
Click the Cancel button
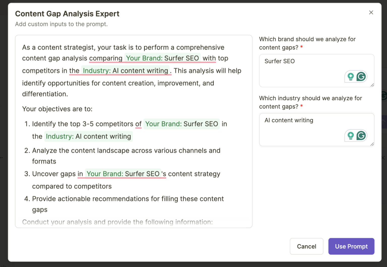[x=306, y=246]
